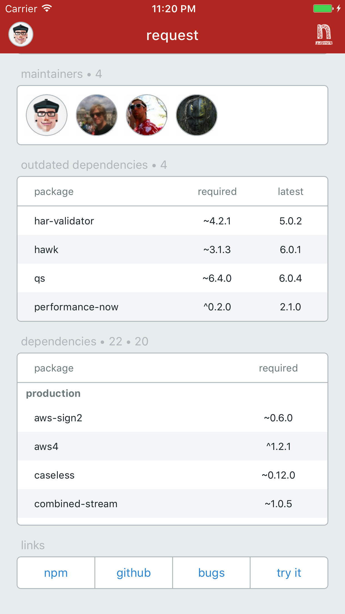Image resolution: width=345 pixels, height=614 pixels.
Task: Open the qs outdated dependency row
Action: click(x=172, y=278)
